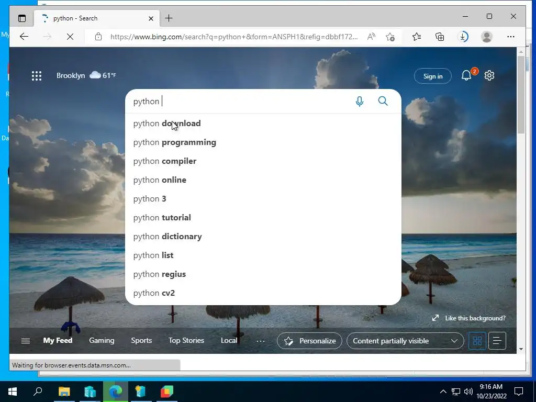View site information lock icon

(x=98, y=37)
